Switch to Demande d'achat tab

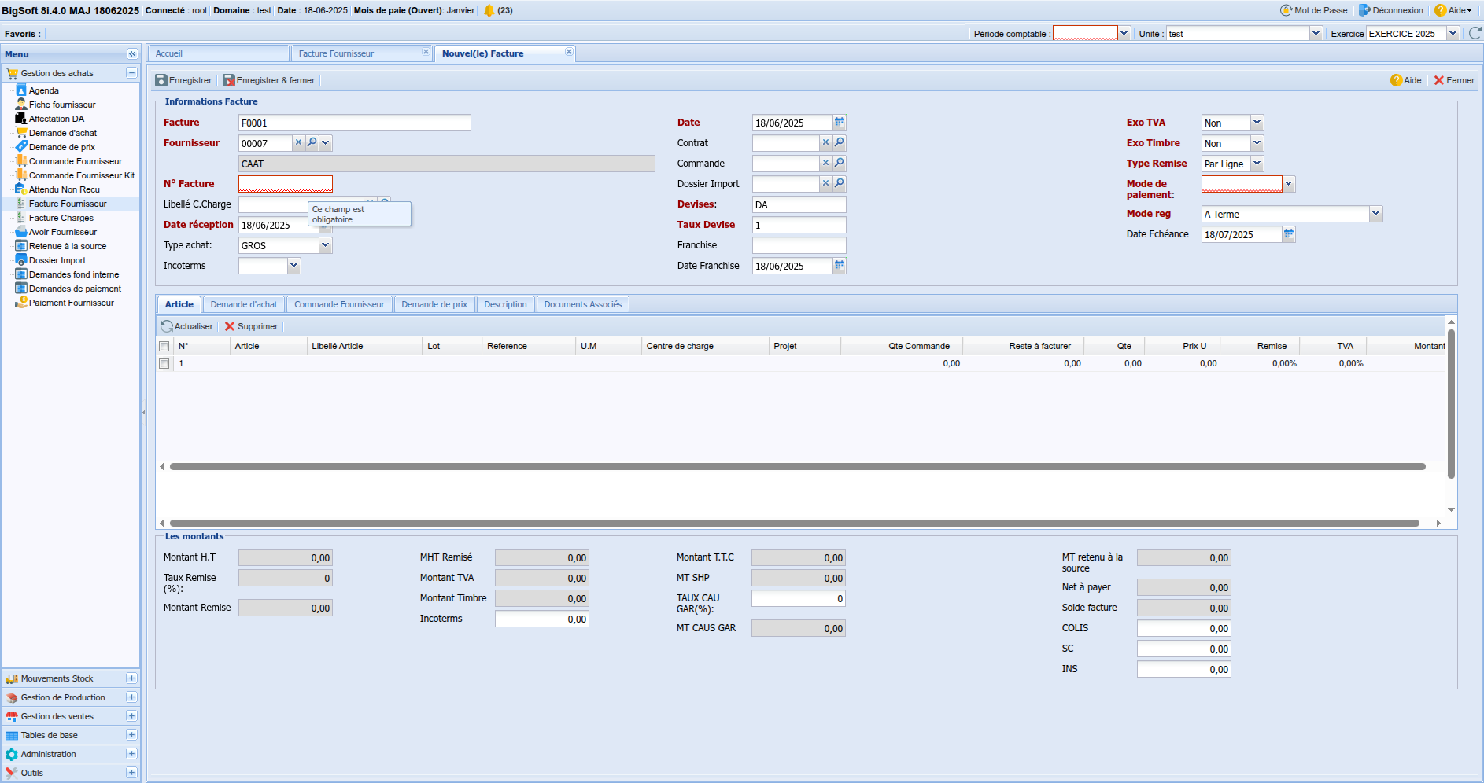(244, 304)
